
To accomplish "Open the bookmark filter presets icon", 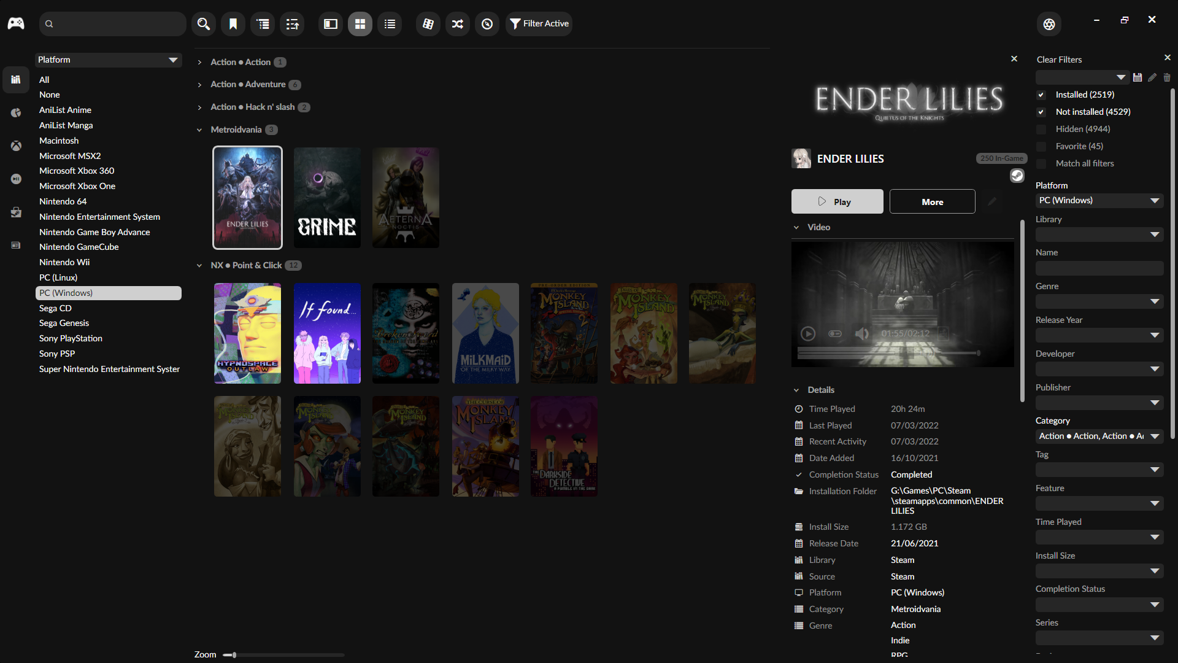I will (233, 24).
